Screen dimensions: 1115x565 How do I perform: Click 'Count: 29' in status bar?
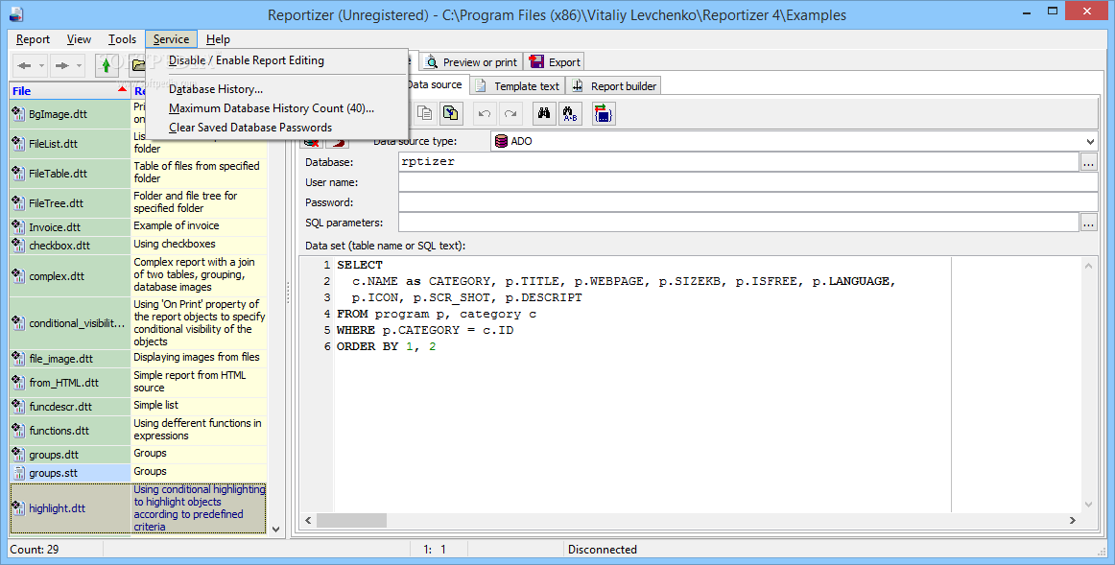pos(35,550)
